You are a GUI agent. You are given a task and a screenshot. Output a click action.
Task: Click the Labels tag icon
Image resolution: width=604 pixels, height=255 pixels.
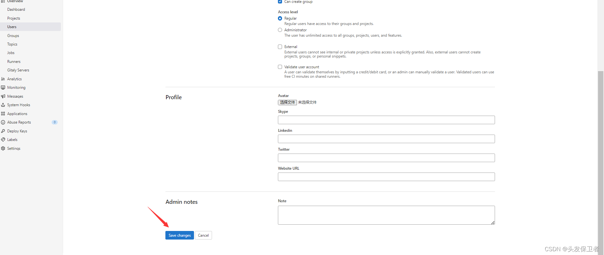(3, 140)
